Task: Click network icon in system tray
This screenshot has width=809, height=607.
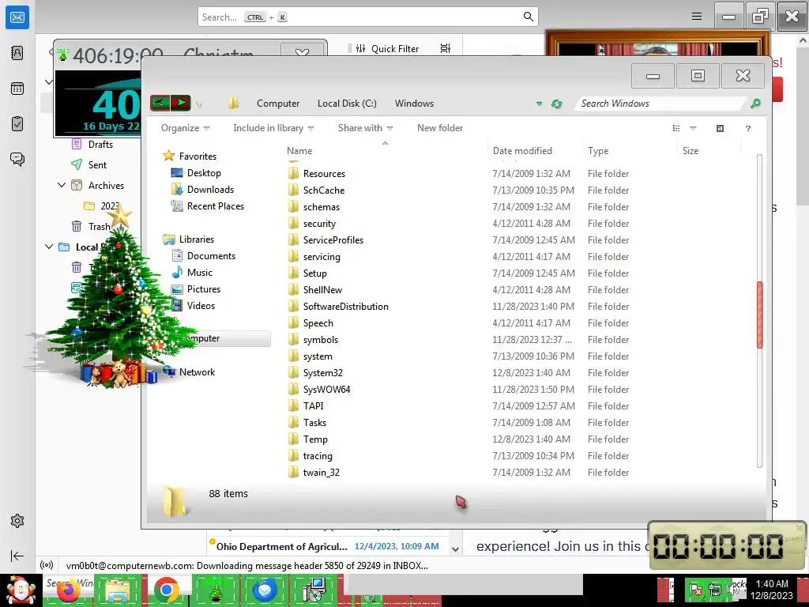Action: click(x=714, y=590)
